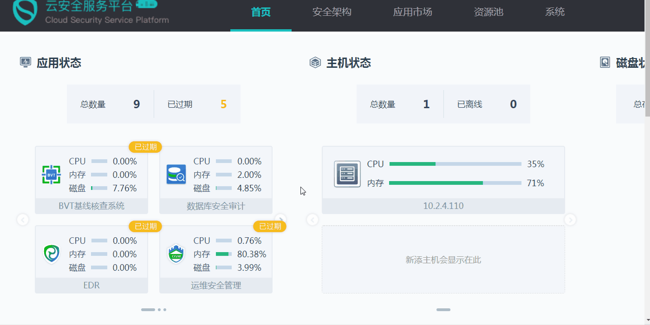Click the 已过期 badge on EDR card

tap(145, 226)
